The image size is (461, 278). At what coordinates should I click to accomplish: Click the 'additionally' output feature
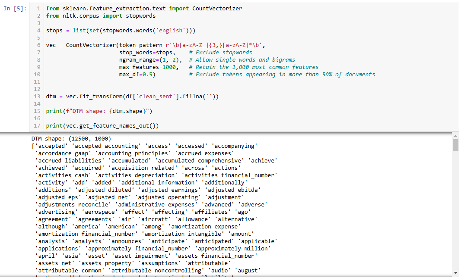(x=224, y=183)
